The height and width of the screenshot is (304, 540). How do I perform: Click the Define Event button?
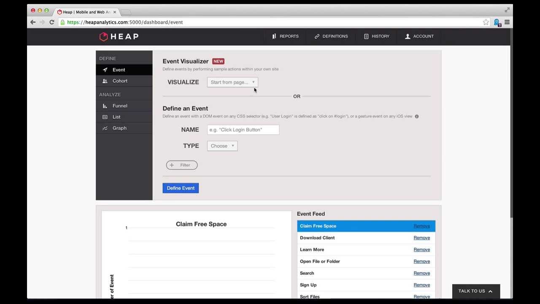coord(181,188)
